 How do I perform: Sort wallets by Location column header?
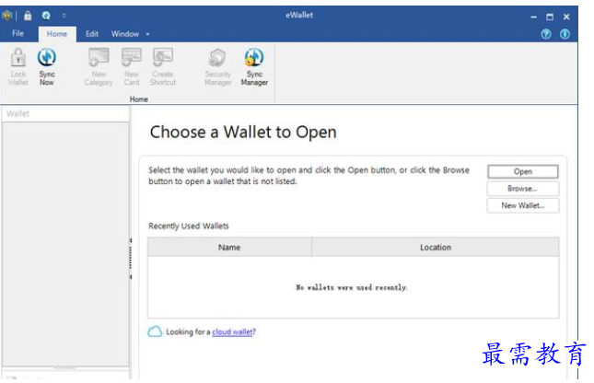pyautogui.click(x=436, y=248)
